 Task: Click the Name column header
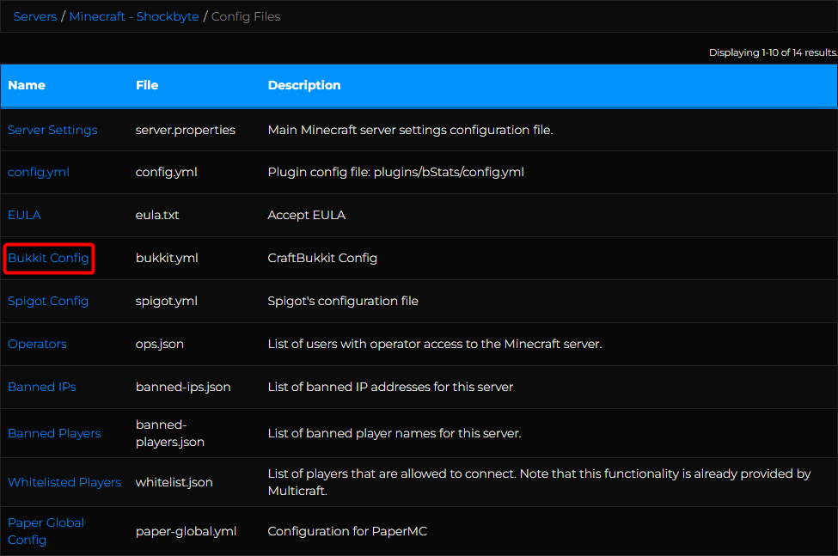(27, 85)
